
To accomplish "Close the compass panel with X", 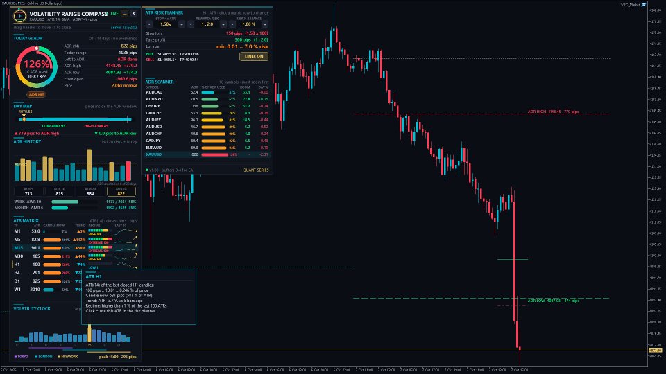I will (133, 14).
